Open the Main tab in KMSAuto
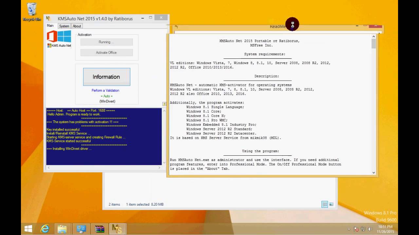 [x=50, y=26]
